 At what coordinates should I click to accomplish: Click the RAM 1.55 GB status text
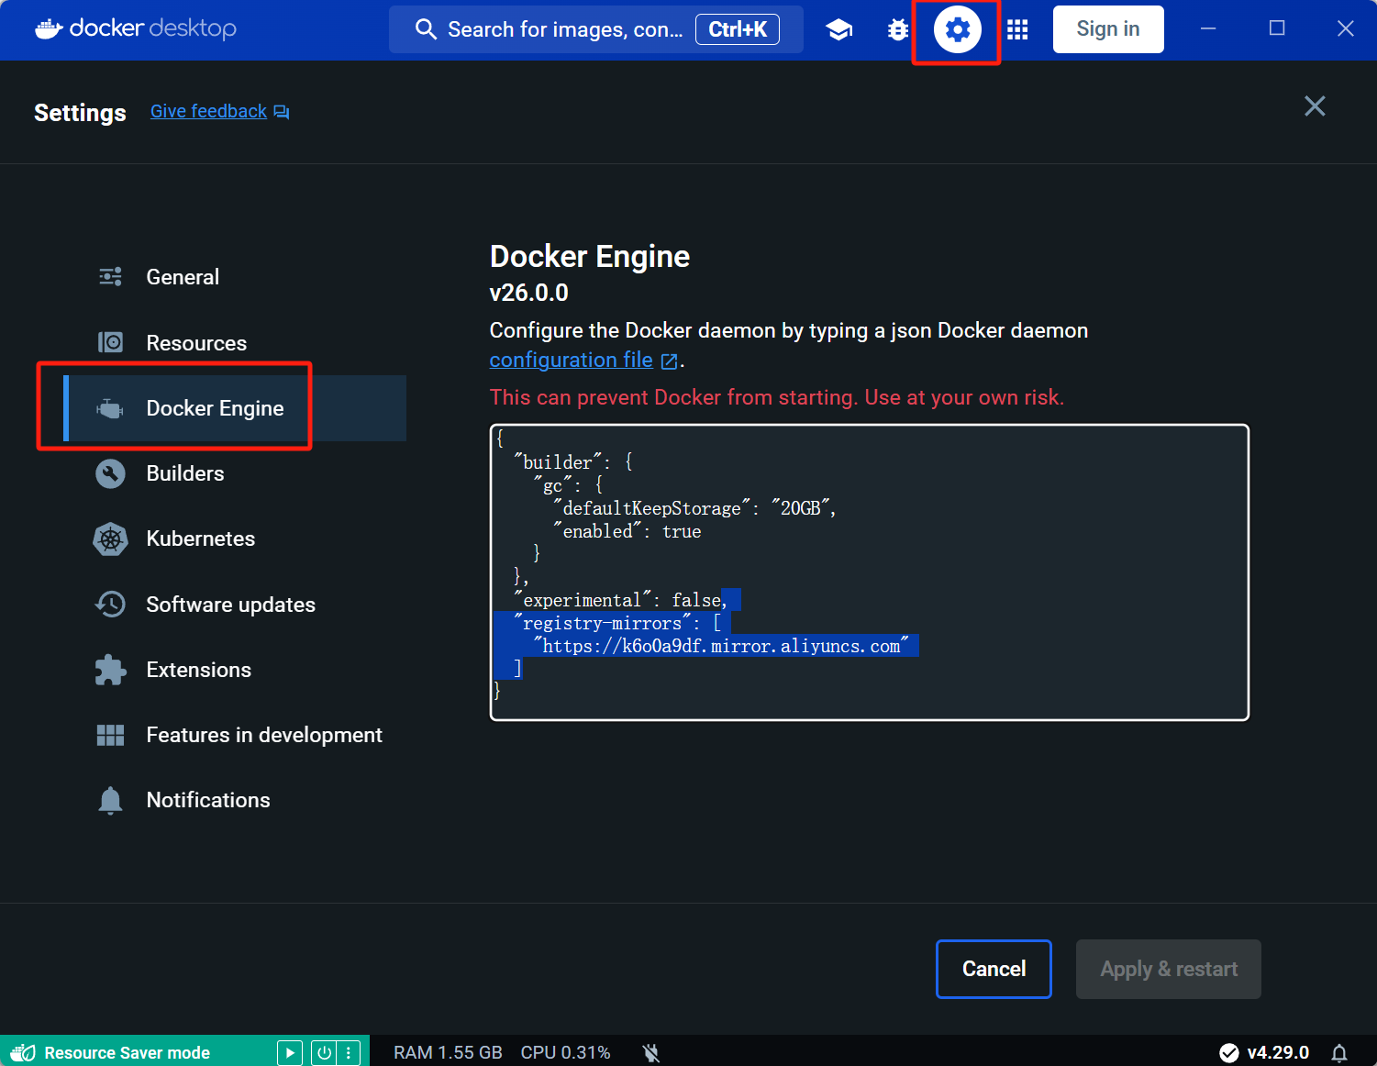click(x=448, y=1053)
